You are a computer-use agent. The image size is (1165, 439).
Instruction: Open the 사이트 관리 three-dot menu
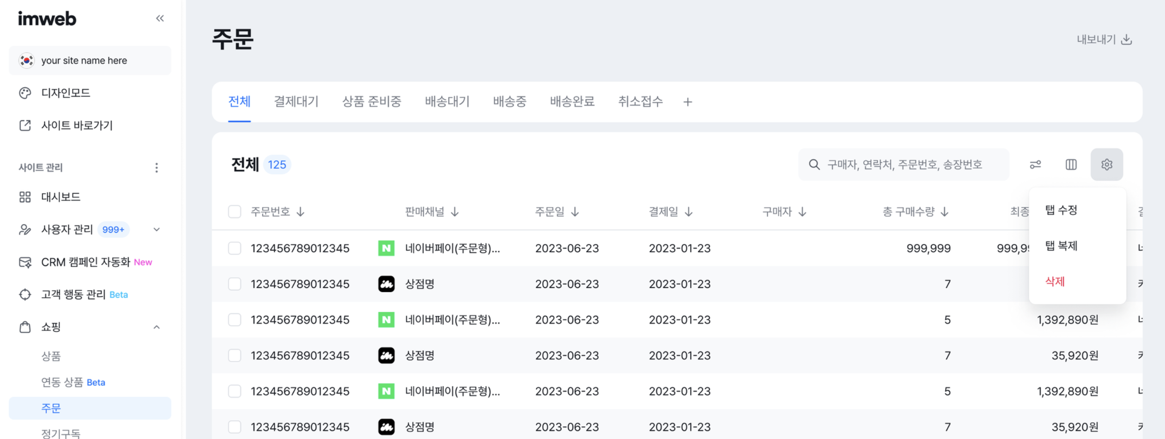tap(157, 167)
